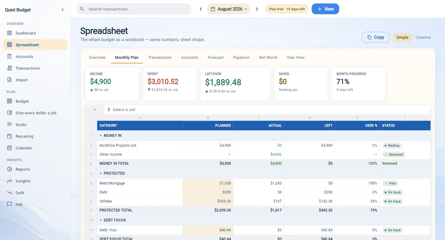This screenshot has width=445, height=240.
Task: Switch to the Accounts sheet tab
Action: [x=189, y=57]
